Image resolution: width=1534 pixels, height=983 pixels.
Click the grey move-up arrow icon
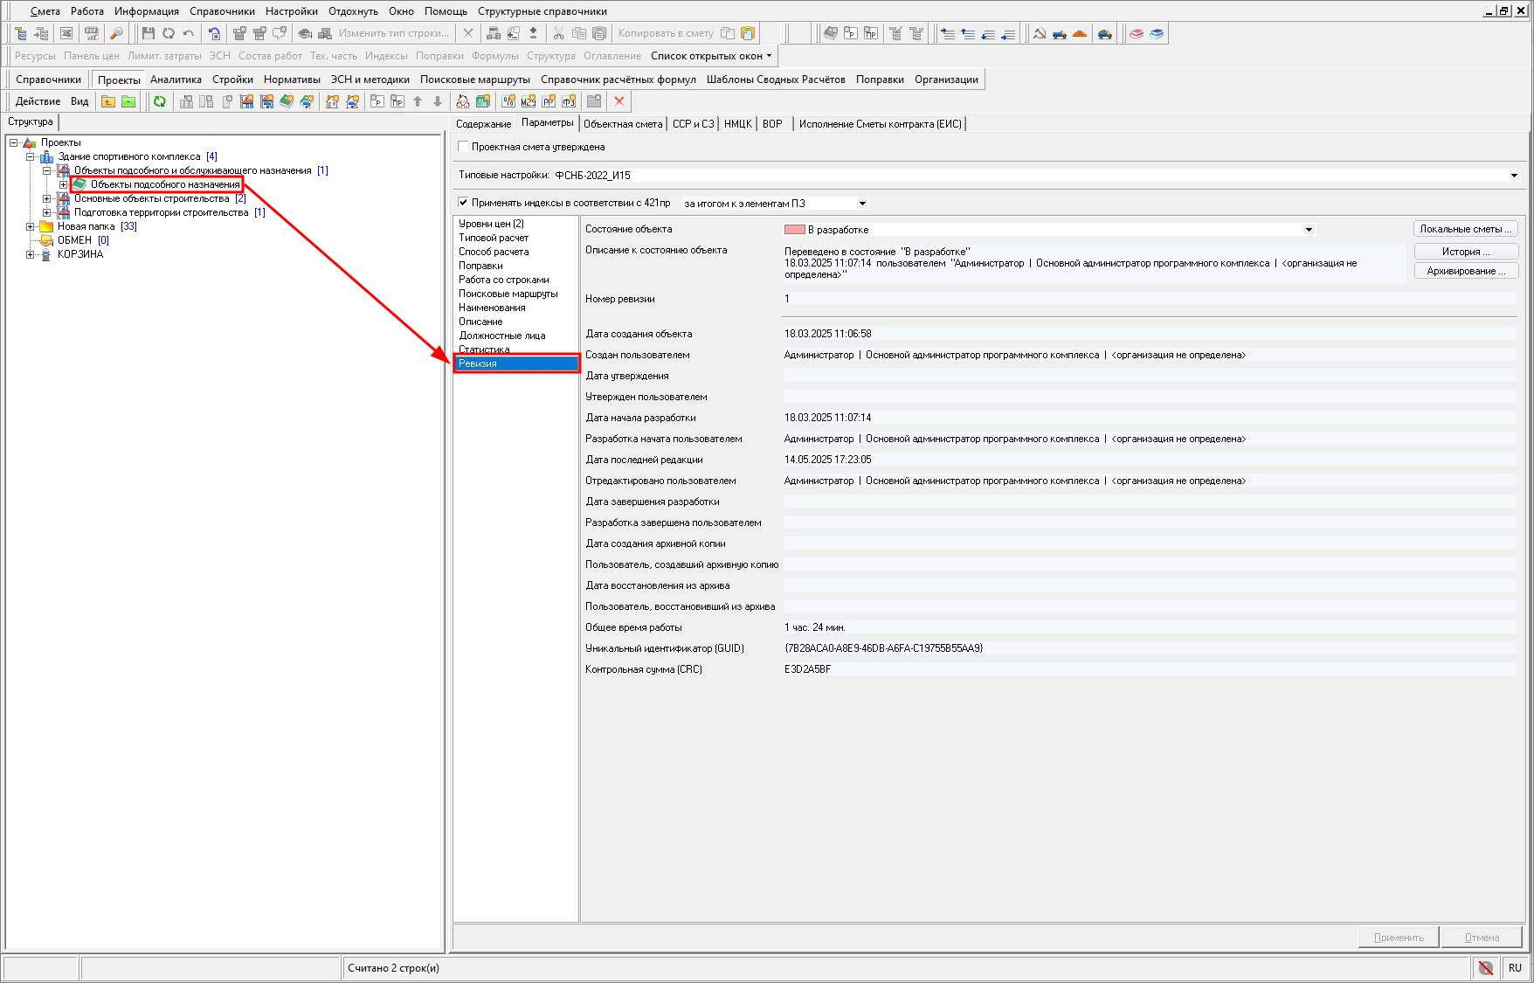pos(418,101)
